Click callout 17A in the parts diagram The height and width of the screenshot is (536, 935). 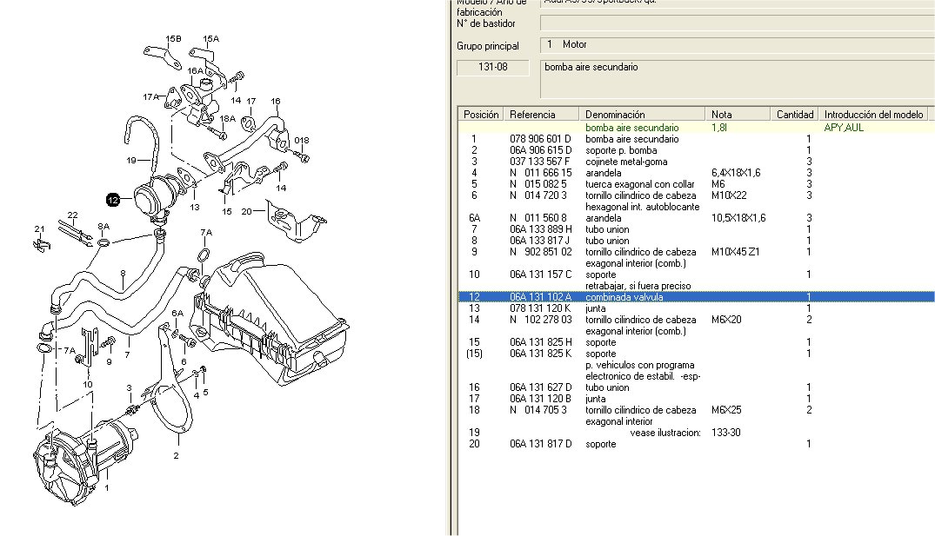tap(150, 96)
